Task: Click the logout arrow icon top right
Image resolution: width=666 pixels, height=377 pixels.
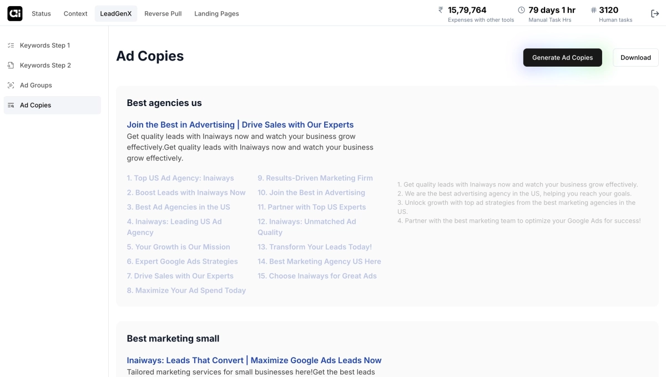Action: [x=655, y=13]
